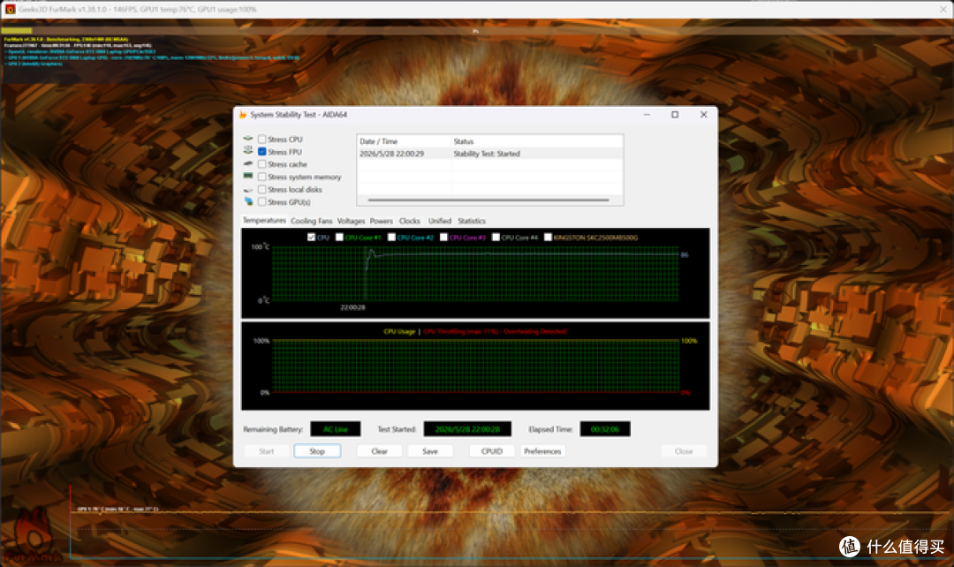954x567 pixels.
Task: Show CPU Core #2 temperature line
Action: [x=391, y=238]
